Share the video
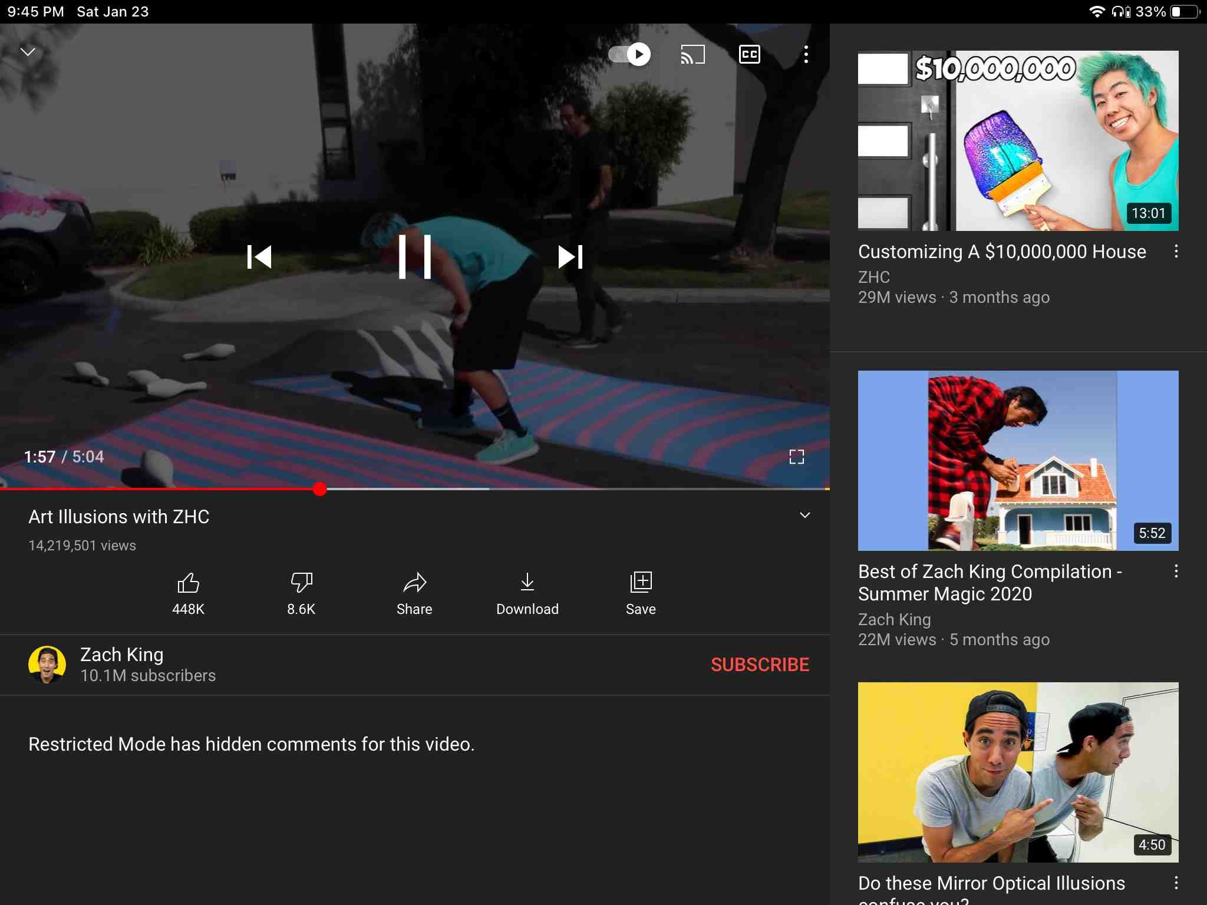The image size is (1207, 905). [x=414, y=594]
